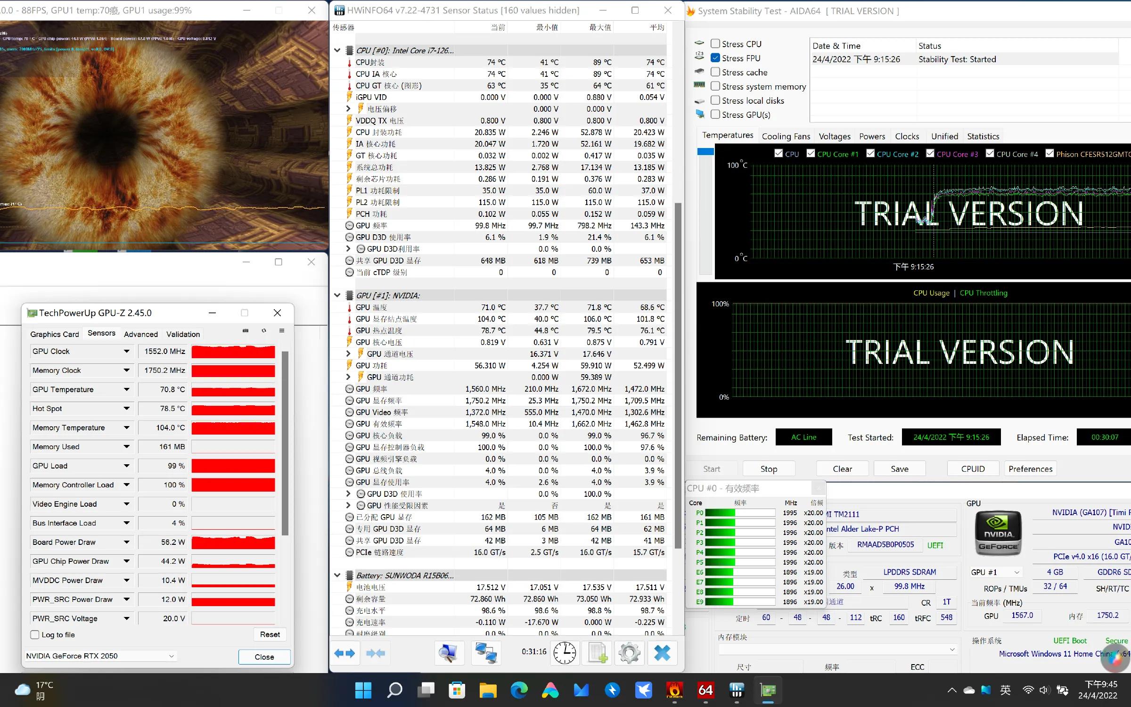
Task: Collapse Battery SUNWODA group
Action: click(x=337, y=575)
